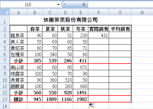Select column F header
The width and height of the screenshot is (153, 109).
click(98, 12)
